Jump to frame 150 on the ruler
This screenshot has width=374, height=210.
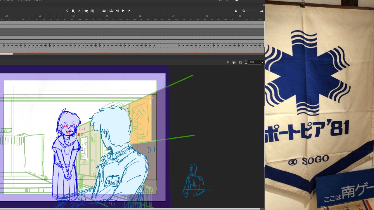tap(149, 19)
